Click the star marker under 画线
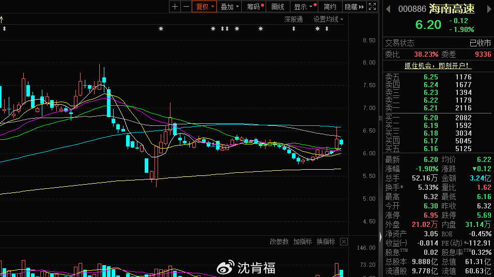This screenshot has height=277, width=494. 260,29
